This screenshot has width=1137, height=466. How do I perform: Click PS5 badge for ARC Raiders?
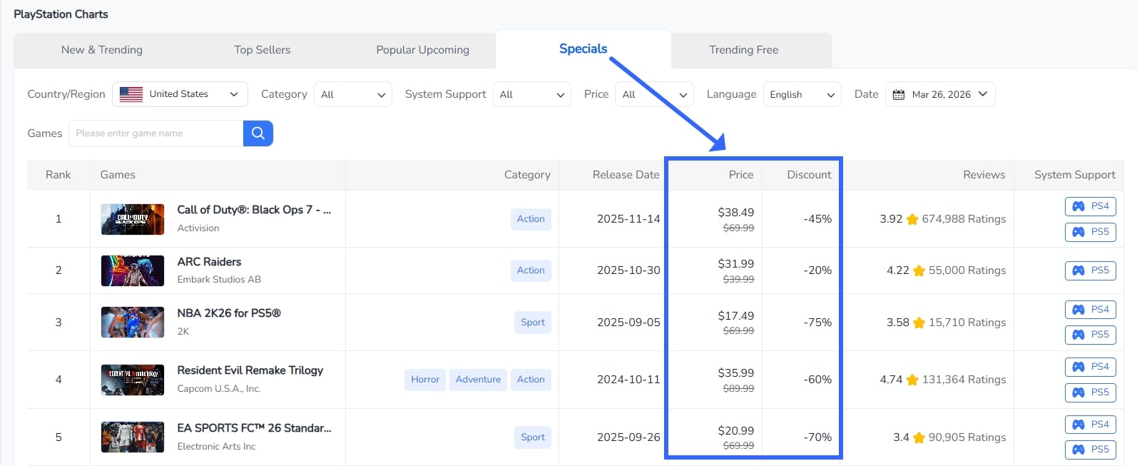1090,270
